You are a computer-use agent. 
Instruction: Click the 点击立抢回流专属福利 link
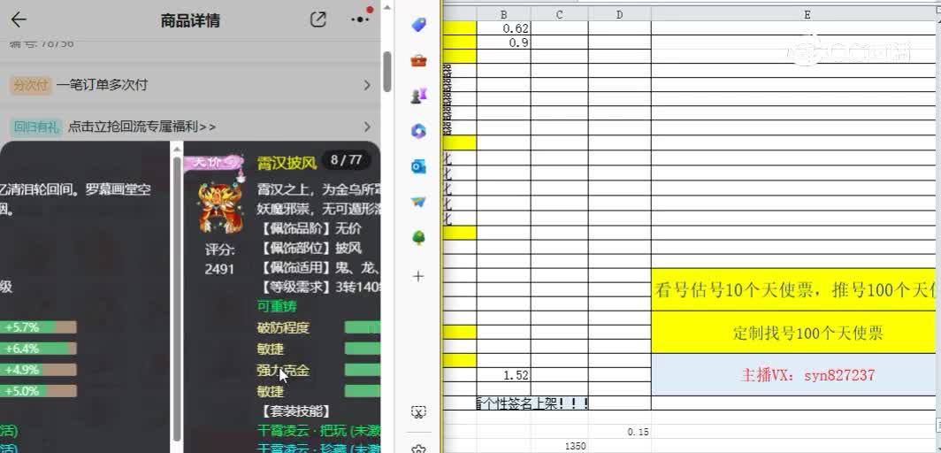[x=142, y=127]
